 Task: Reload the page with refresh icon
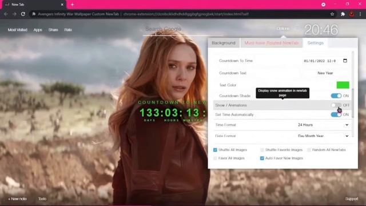(23, 14)
